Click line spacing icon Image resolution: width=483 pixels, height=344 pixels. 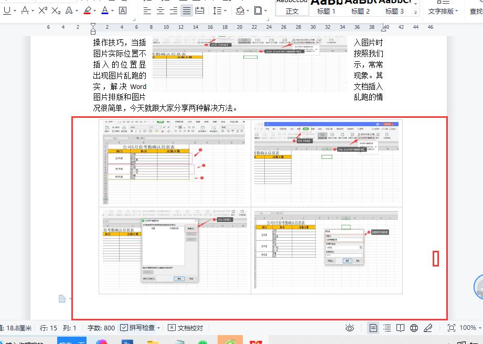point(218,11)
